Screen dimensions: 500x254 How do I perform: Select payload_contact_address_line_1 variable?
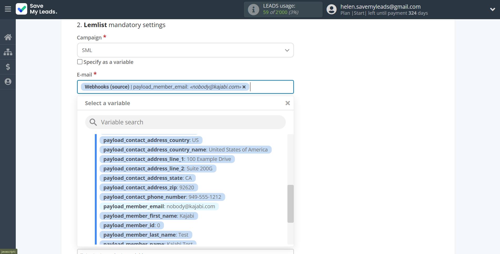point(167,159)
